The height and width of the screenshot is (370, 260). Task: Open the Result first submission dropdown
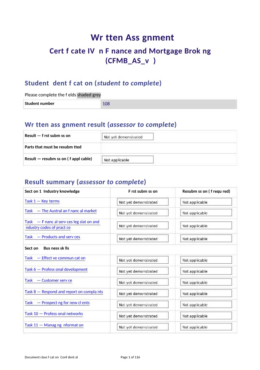[x=128, y=137]
